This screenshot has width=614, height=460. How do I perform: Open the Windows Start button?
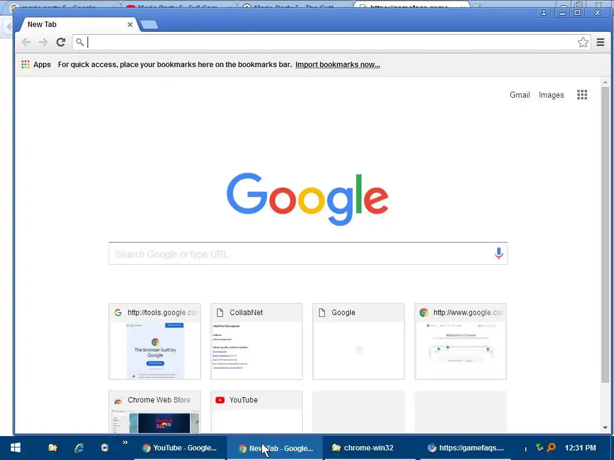pos(15,448)
